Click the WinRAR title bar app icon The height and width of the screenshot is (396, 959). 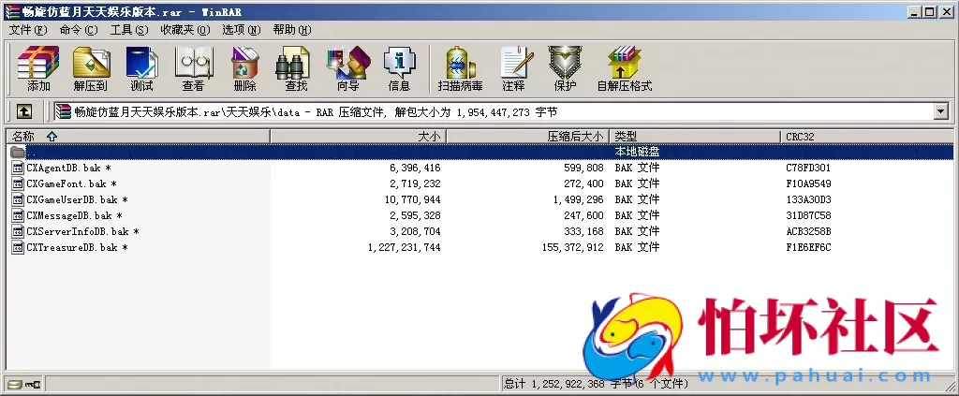click(x=11, y=11)
